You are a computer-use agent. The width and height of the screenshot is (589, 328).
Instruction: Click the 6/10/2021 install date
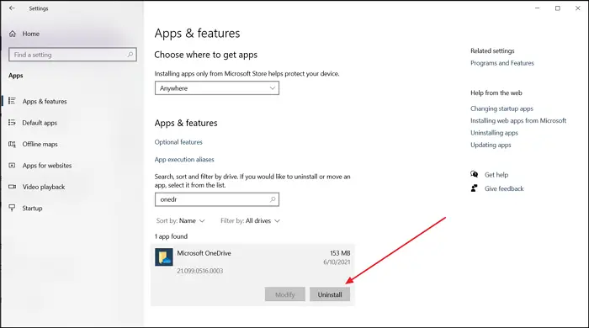(x=337, y=262)
